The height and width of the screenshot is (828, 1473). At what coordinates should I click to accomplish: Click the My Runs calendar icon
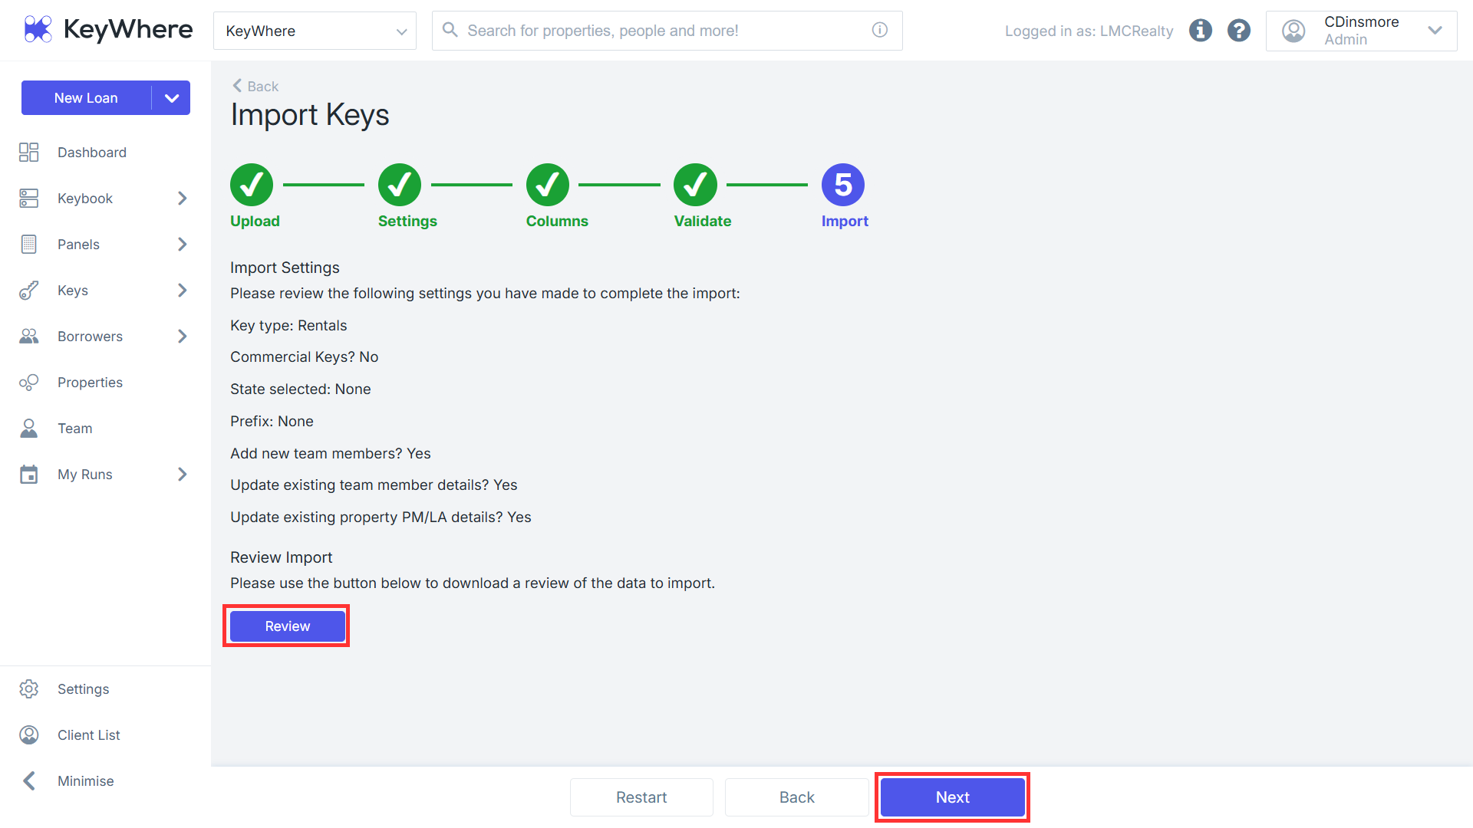click(x=28, y=475)
